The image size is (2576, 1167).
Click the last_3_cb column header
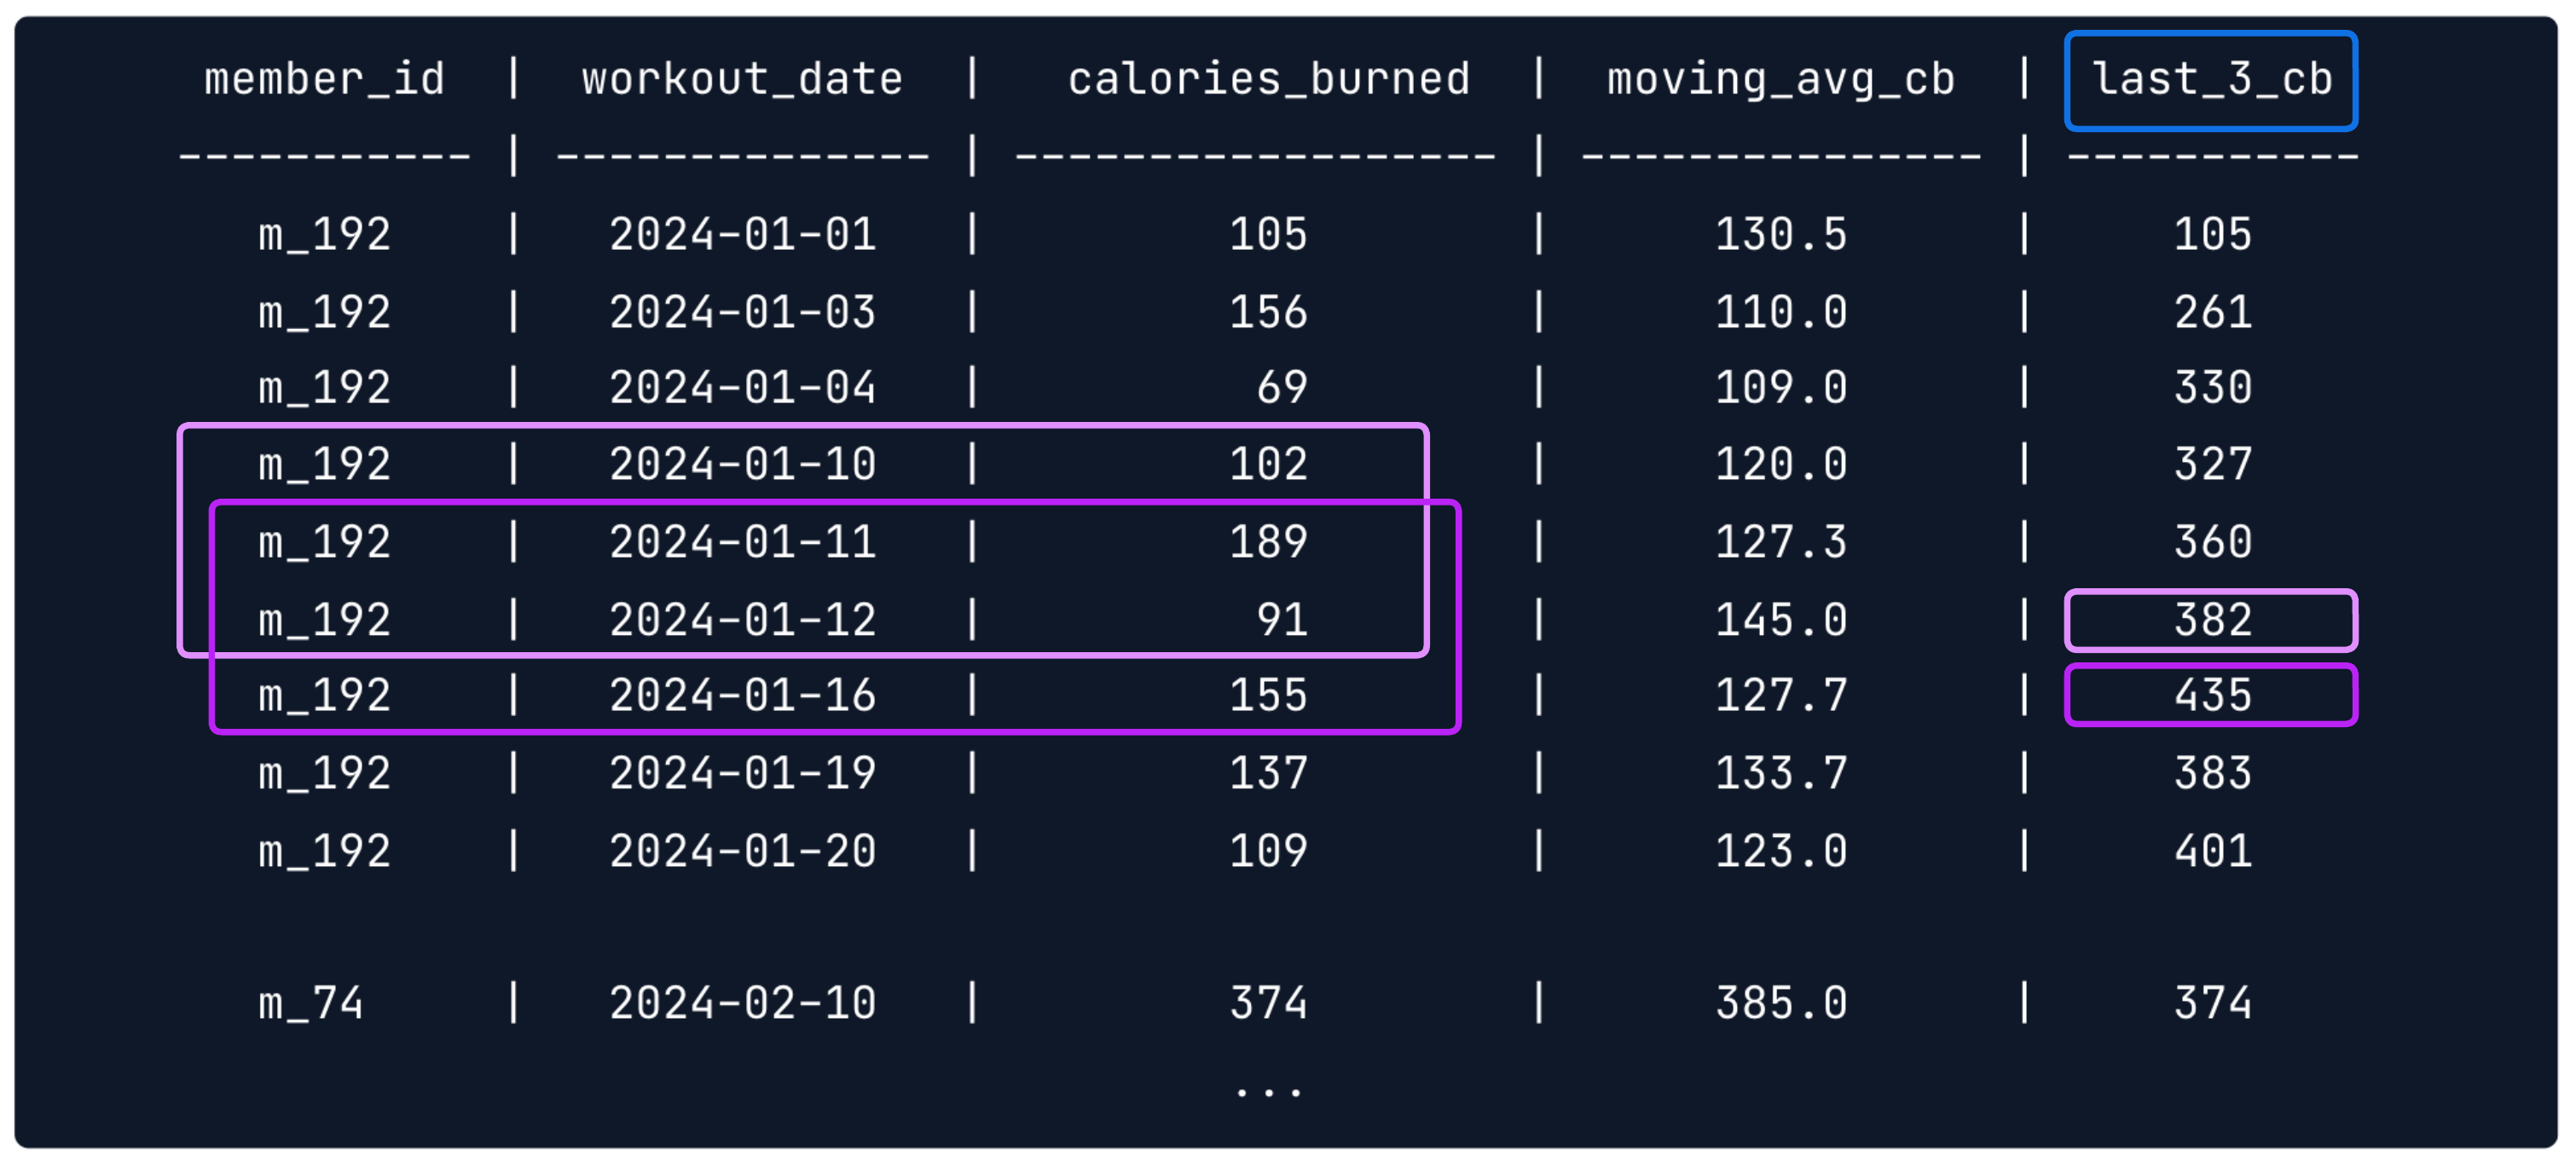pyautogui.click(x=2211, y=80)
